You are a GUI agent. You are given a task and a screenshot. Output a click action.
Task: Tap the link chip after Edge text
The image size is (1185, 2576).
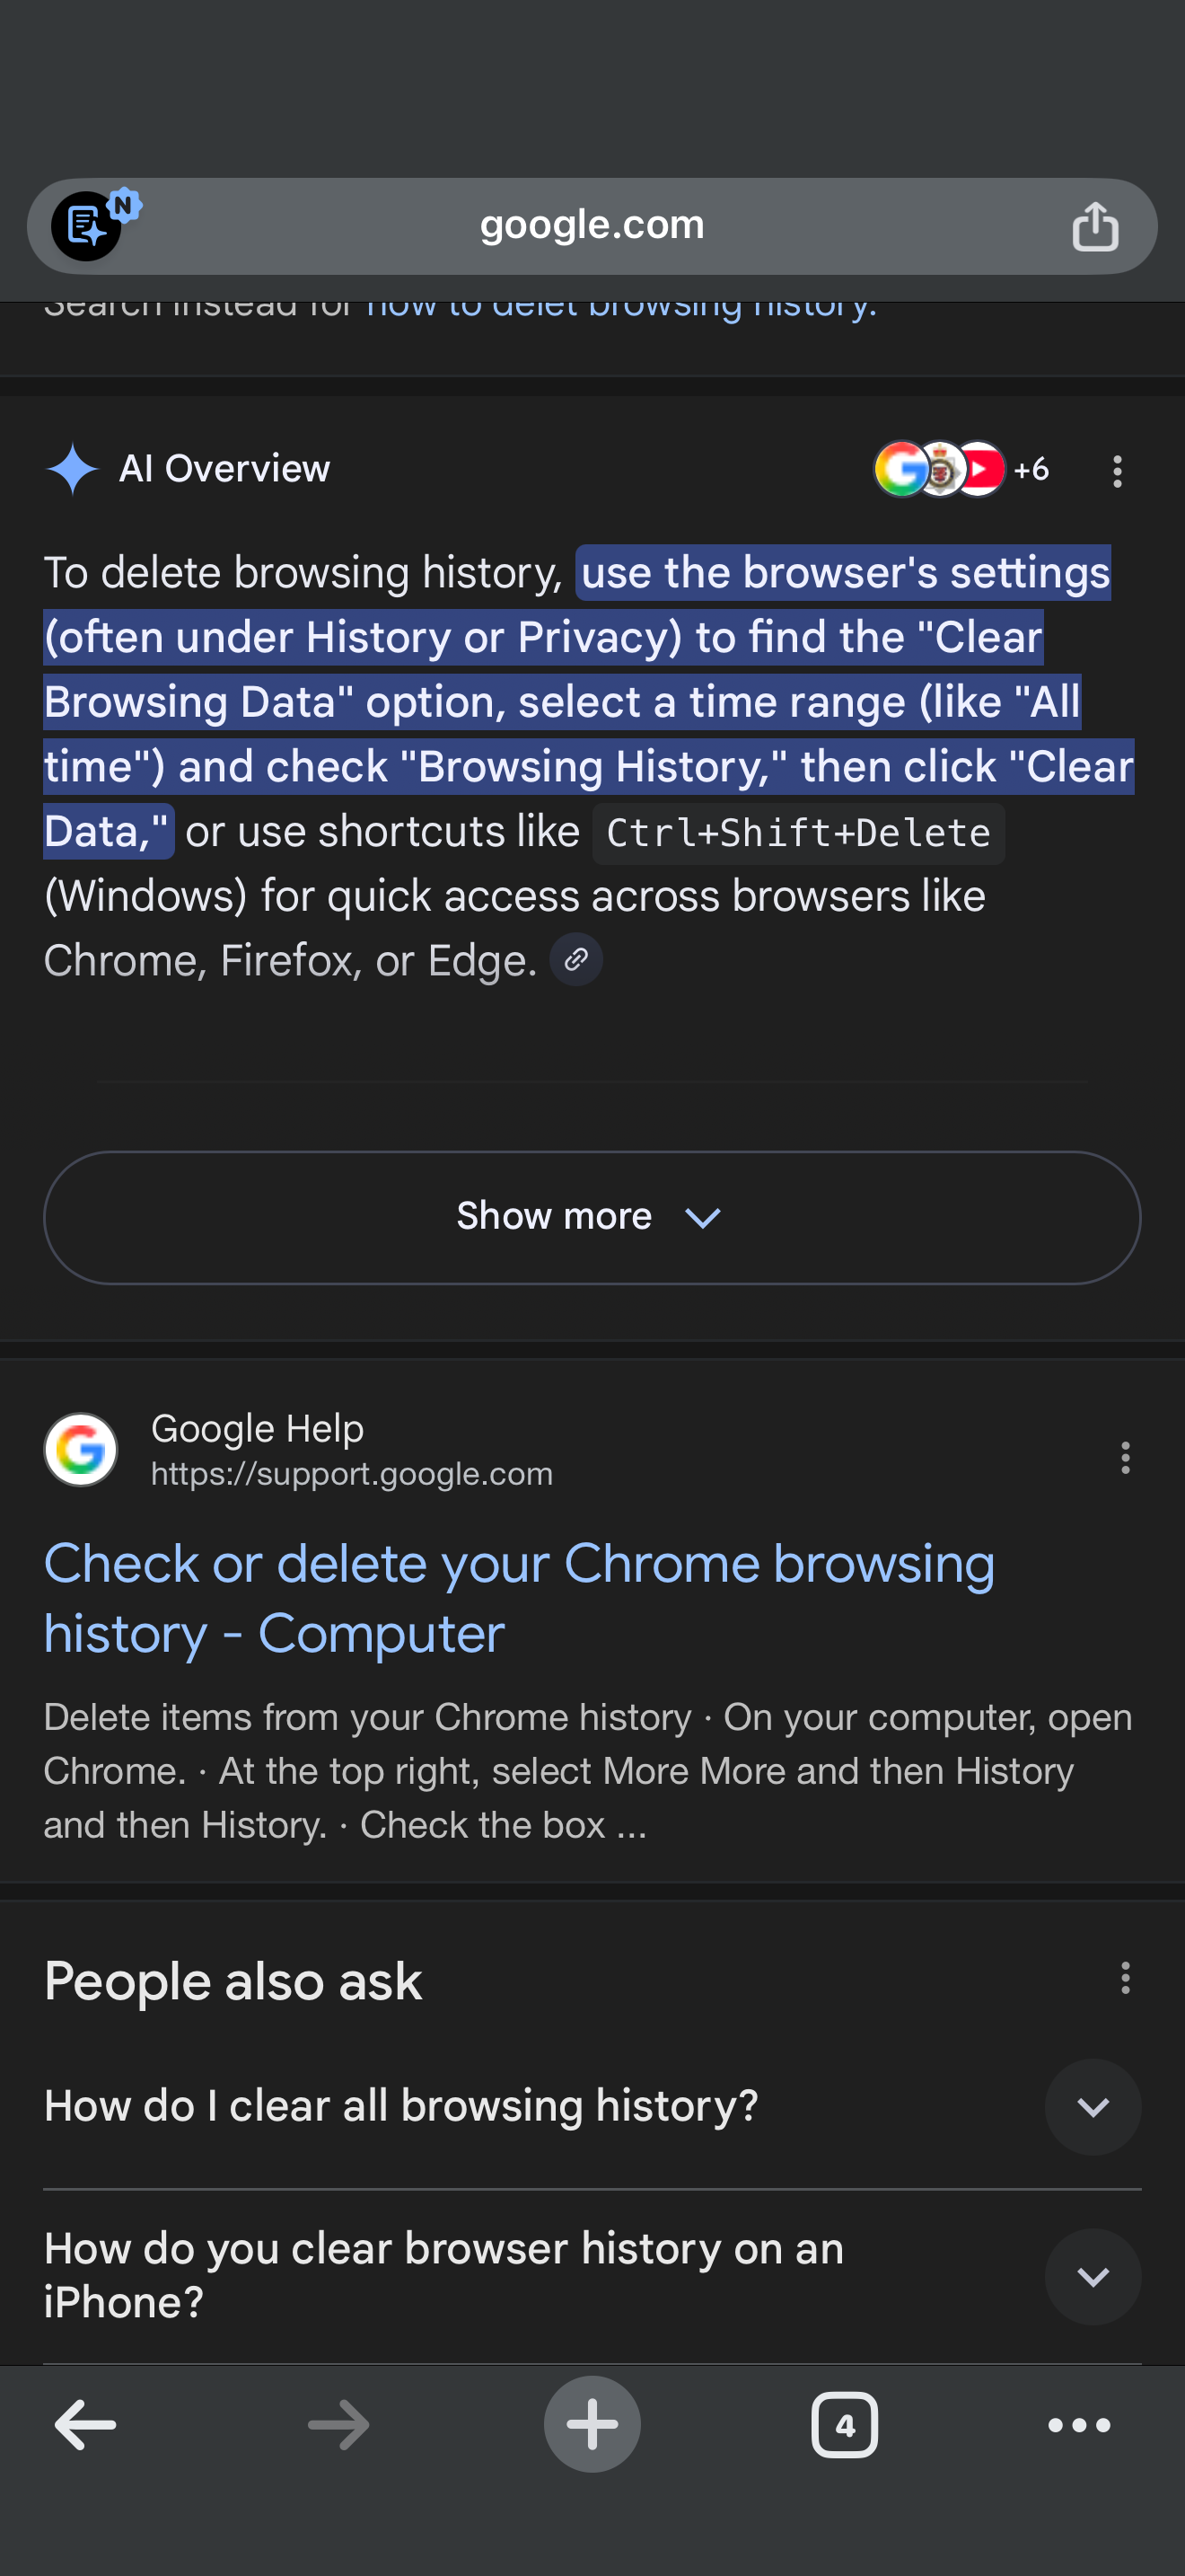point(575,960)
